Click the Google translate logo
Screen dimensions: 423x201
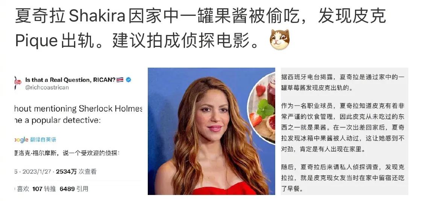click(21, 139)
